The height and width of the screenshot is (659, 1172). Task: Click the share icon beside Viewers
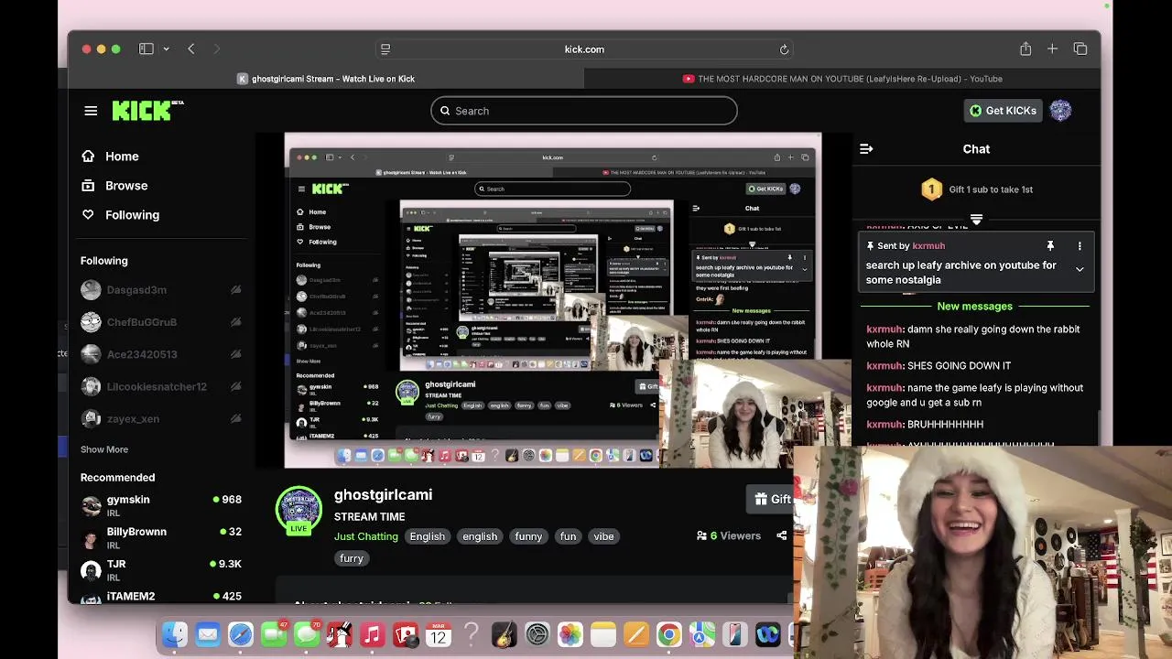pyautogui.click(x=781, y=535)
